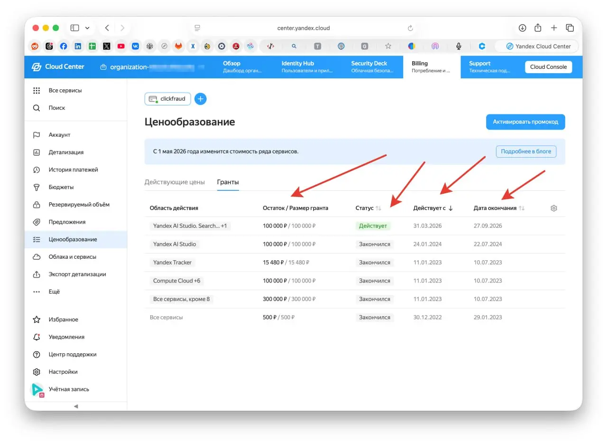Open Ценообразование in the sidebar

[x=76, y=239]
